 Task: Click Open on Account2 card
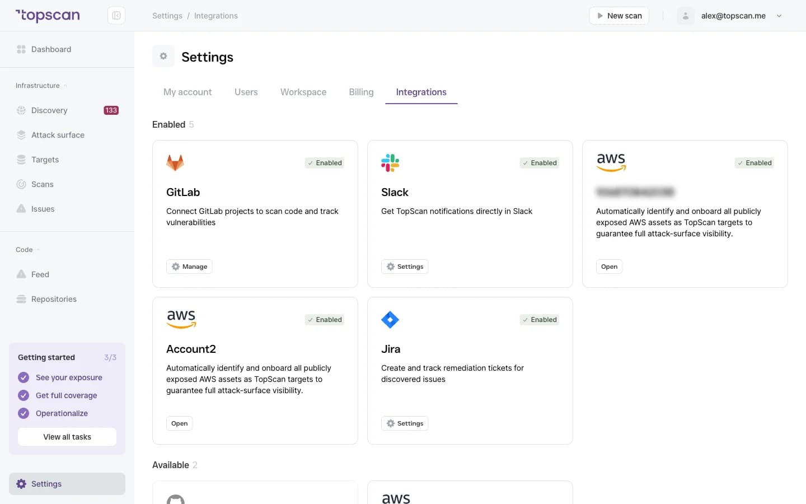180,423
